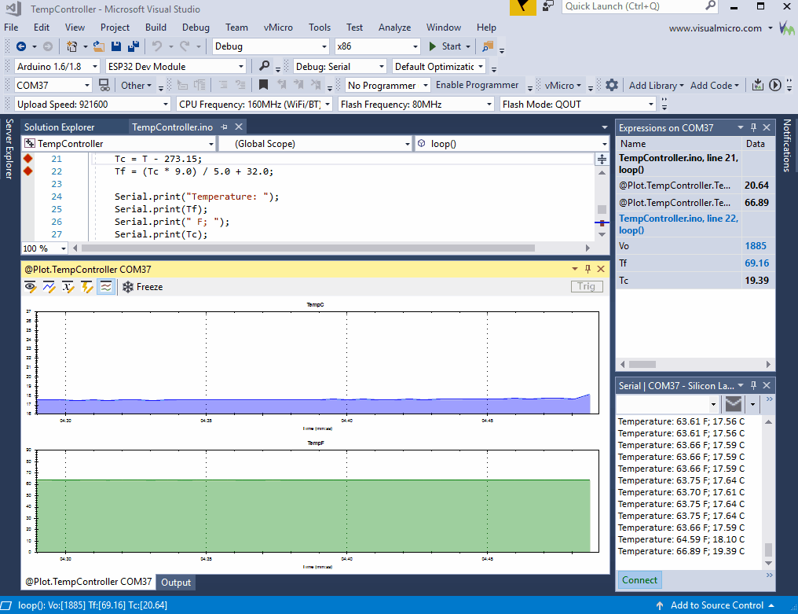
Task: Open the Debug: Serial dropdown
Action: [x=339, y=66]
